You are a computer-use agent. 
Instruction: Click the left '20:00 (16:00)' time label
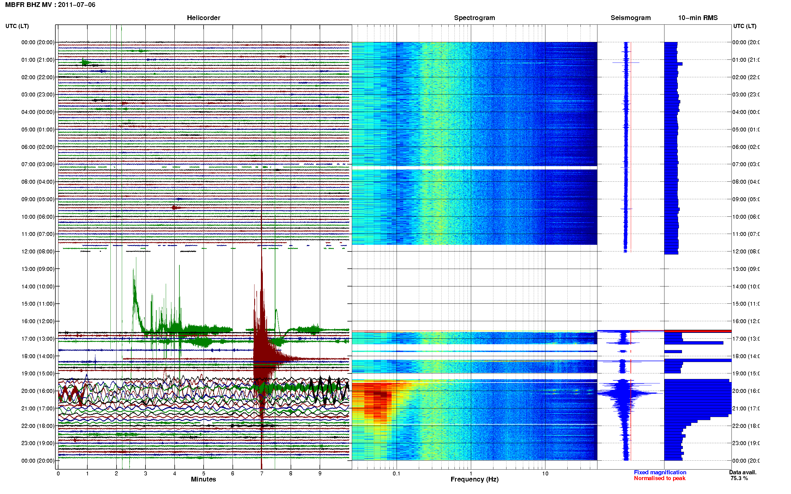[38, 391]
